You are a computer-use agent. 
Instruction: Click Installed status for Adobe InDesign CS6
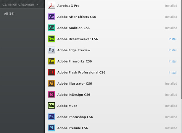(x=171, y=95)
